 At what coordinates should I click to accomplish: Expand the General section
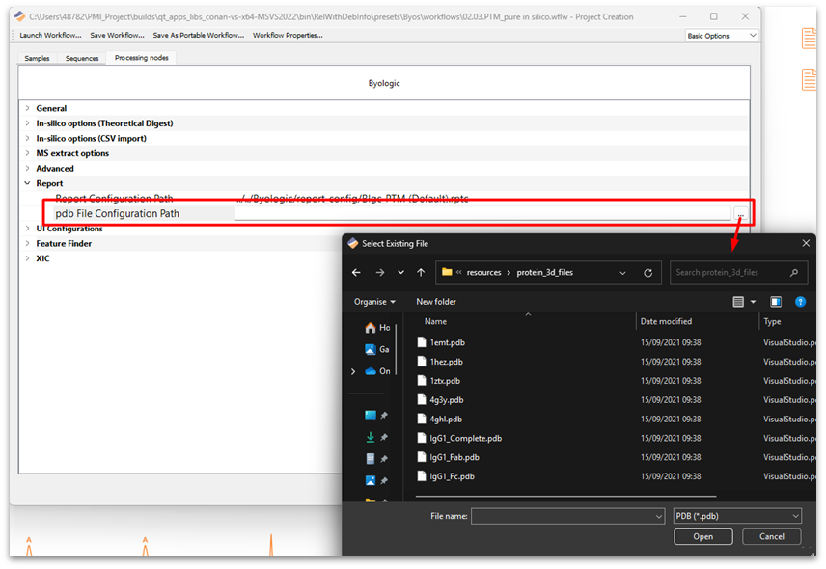click(27, 108)
